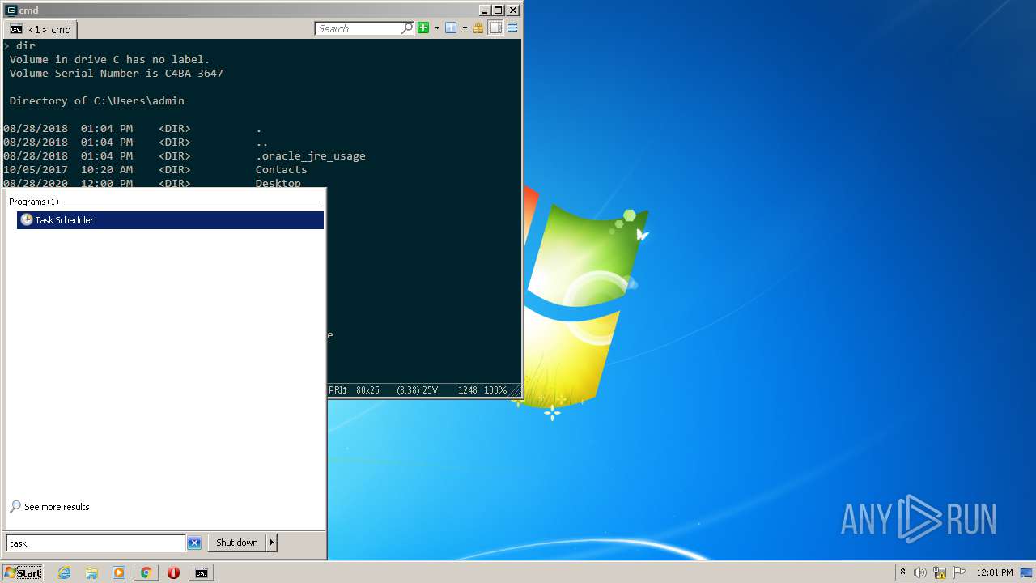
Task: Open the new console dropdown arrow
Action: pyautogui.click(x=437, y=28)
